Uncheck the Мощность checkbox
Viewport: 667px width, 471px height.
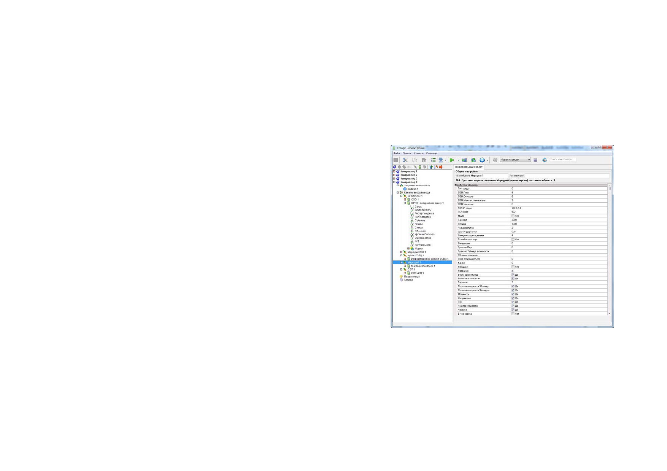513,294
